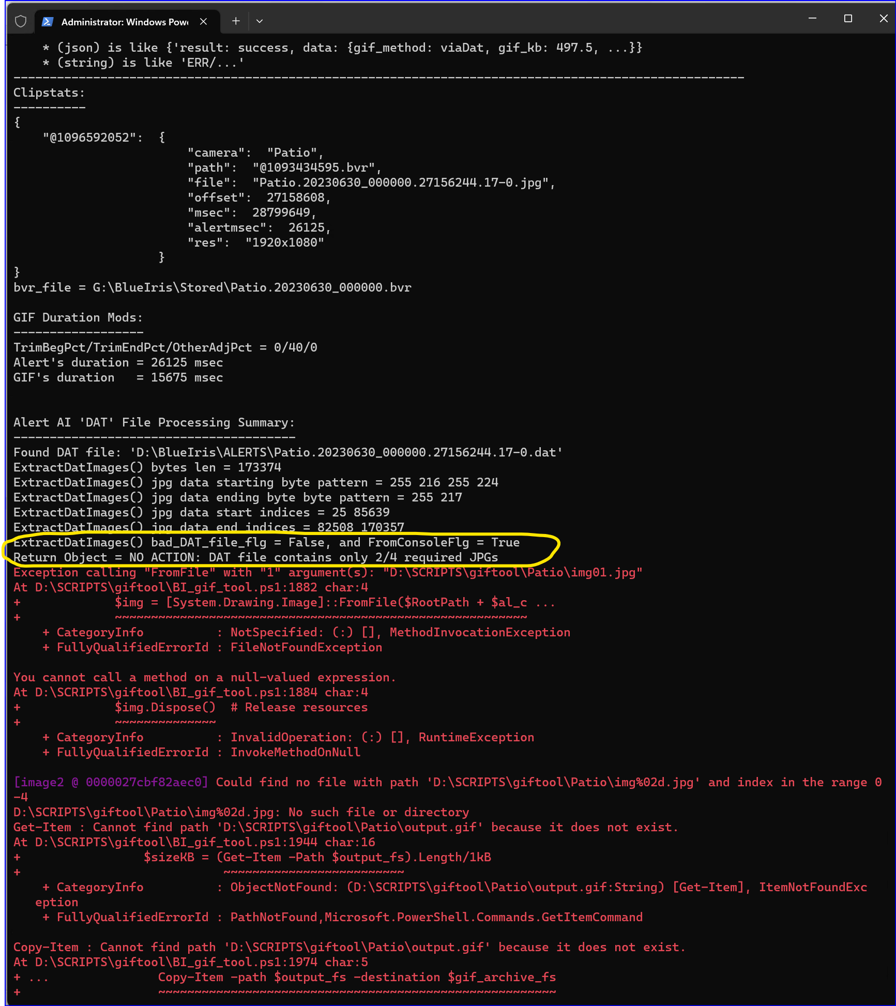
Task: Click the highlighted "Return Object = NO ACTION" line
Action: 255,557
